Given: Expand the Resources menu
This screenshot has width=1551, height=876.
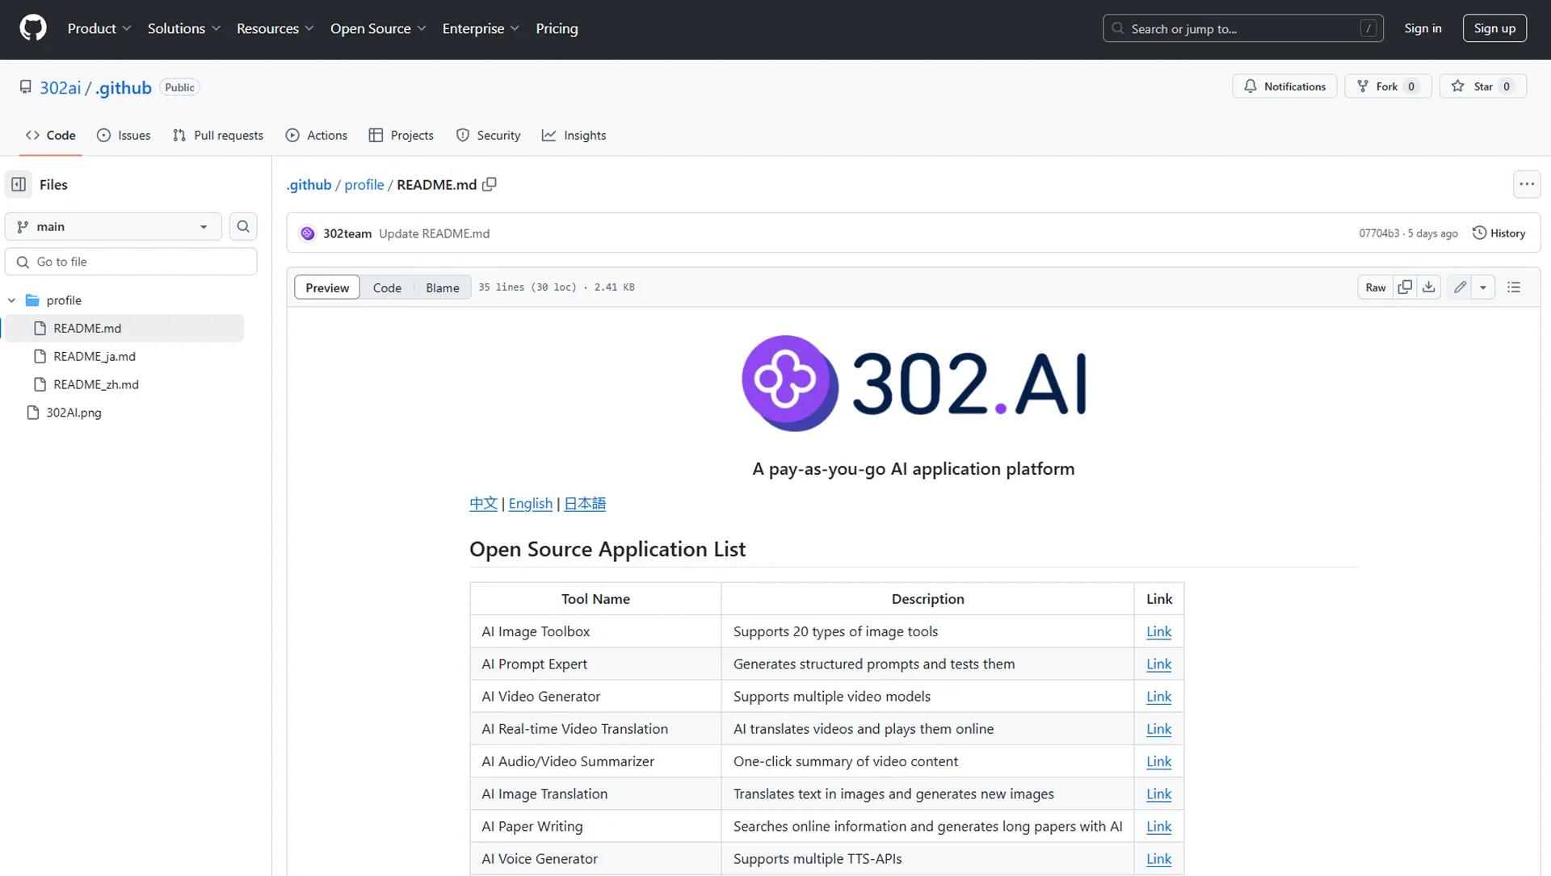Looking at the screenshot, I should coord(275,28).
